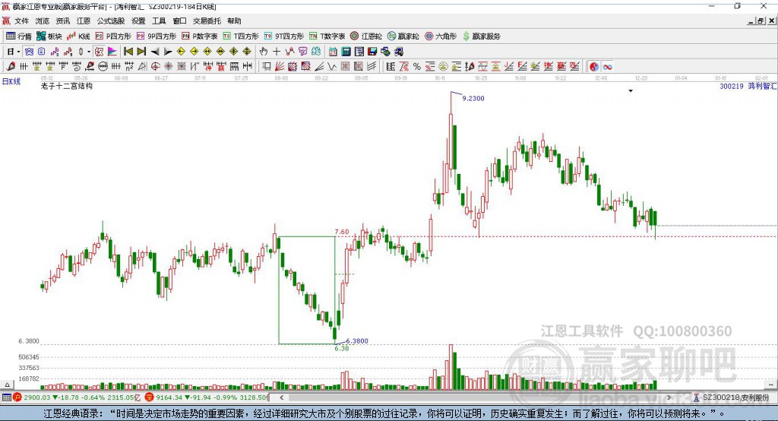The width and height of the screenshot is (778, 421).
Task: Click the 9.2300 high price label
Action: coord(473,98)
